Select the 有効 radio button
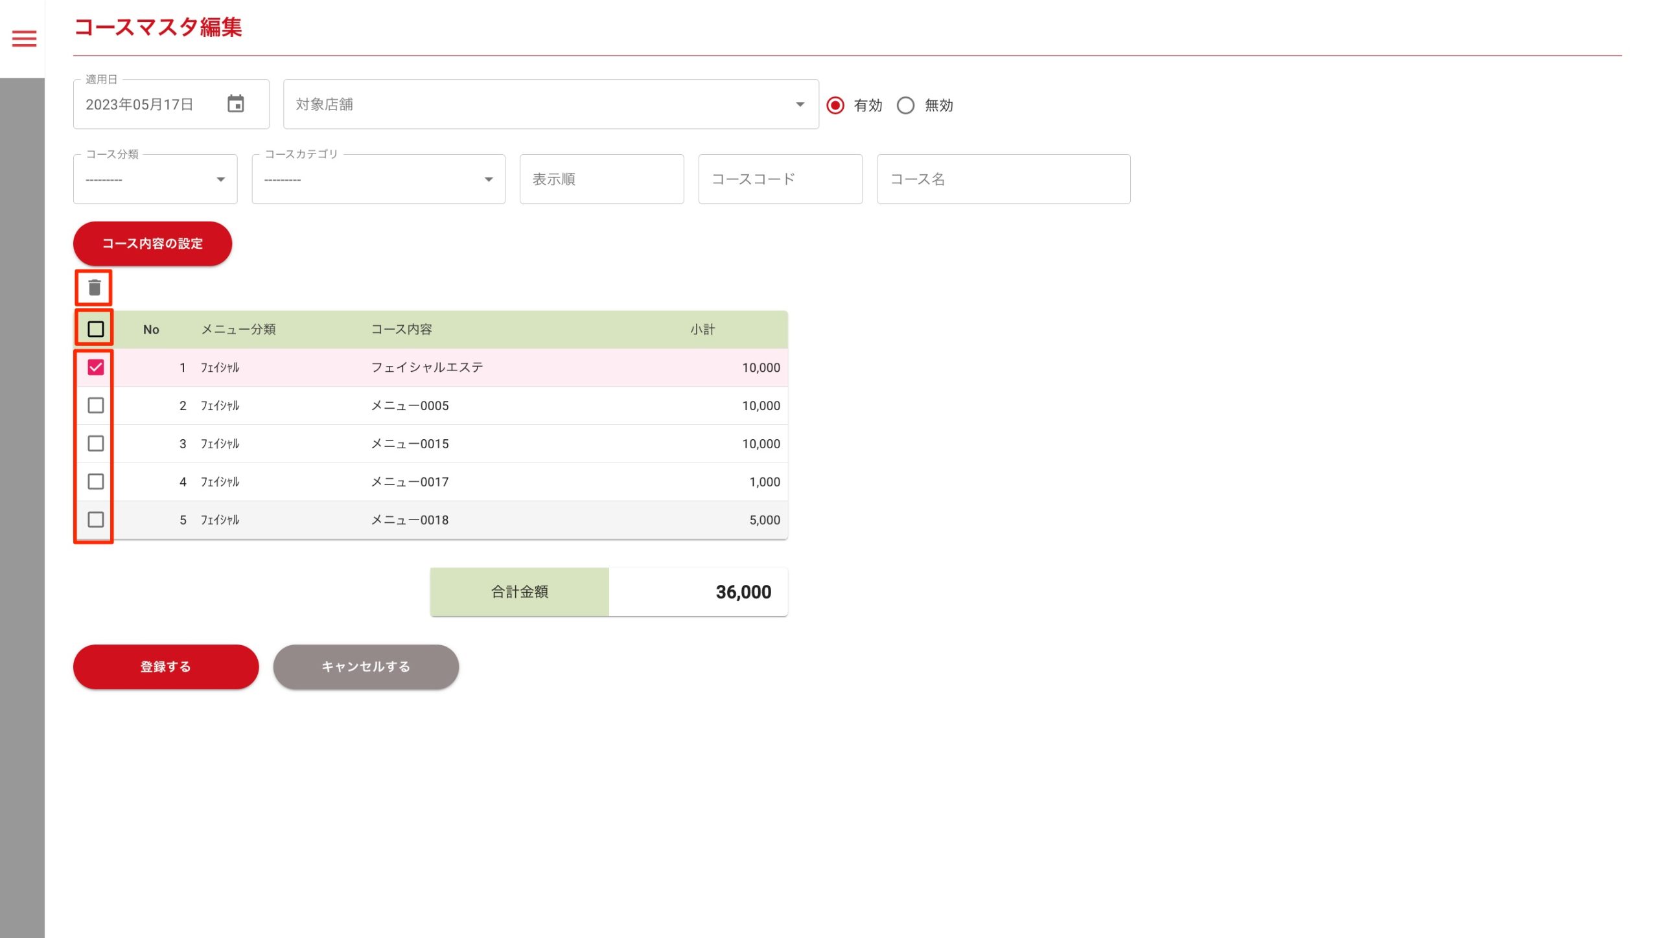Screen dimensions: 1659x938 835,105
